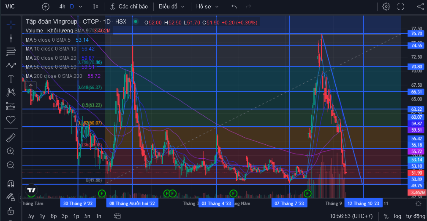Open forecasting and measurement tools
This screenshot has height=221, width=427.
point(11,106)
